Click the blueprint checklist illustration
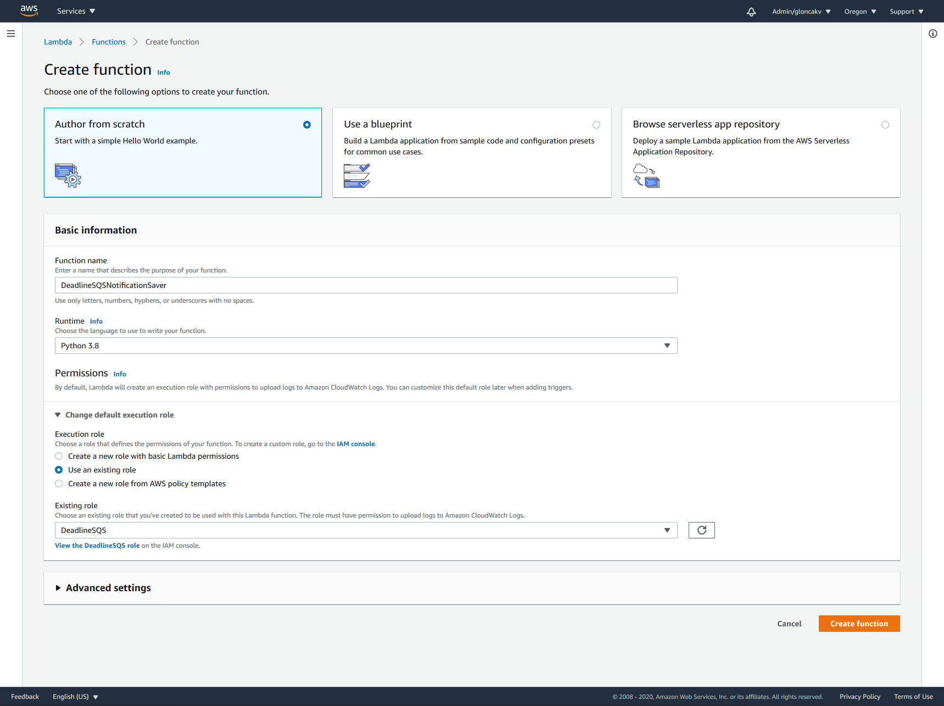 pos(357,176)
